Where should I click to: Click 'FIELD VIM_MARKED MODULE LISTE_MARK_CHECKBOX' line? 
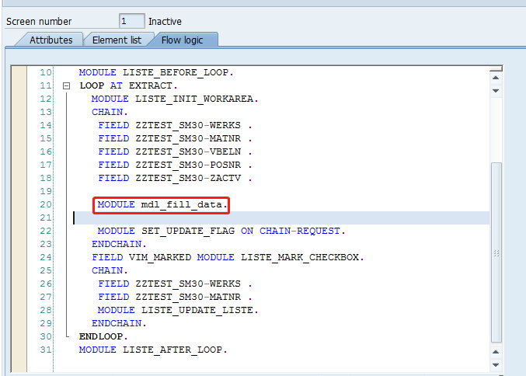(x=228, y=258)
